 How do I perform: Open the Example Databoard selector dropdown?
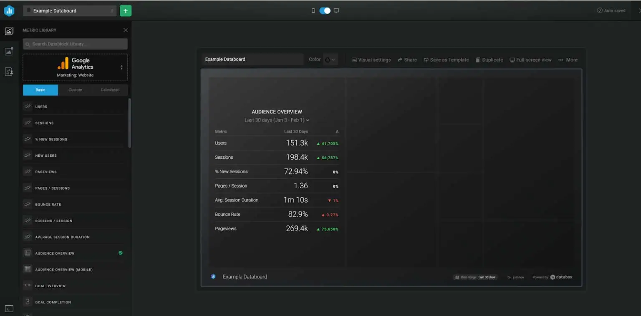70,11
